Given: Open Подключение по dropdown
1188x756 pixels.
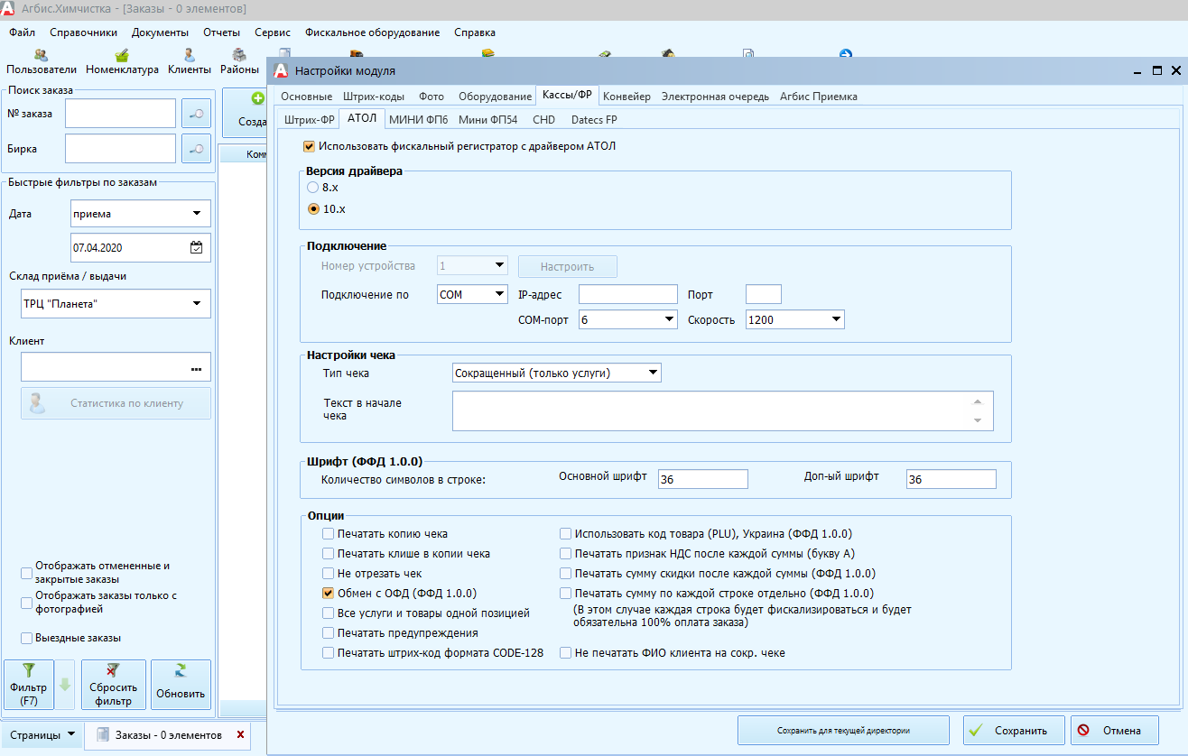Looking at the screenshot, I should tap(472, 294).
